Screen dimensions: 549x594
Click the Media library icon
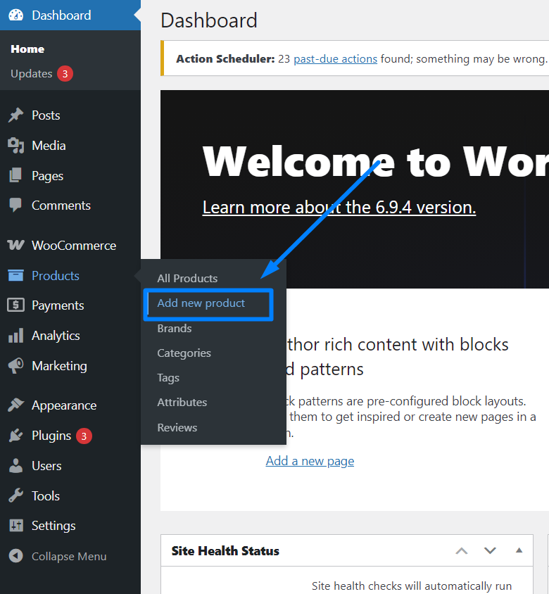pyautogui.click(x=16, y=146)
